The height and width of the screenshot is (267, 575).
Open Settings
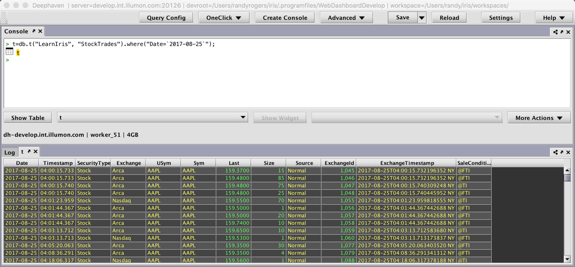click(x=501, y=18)
